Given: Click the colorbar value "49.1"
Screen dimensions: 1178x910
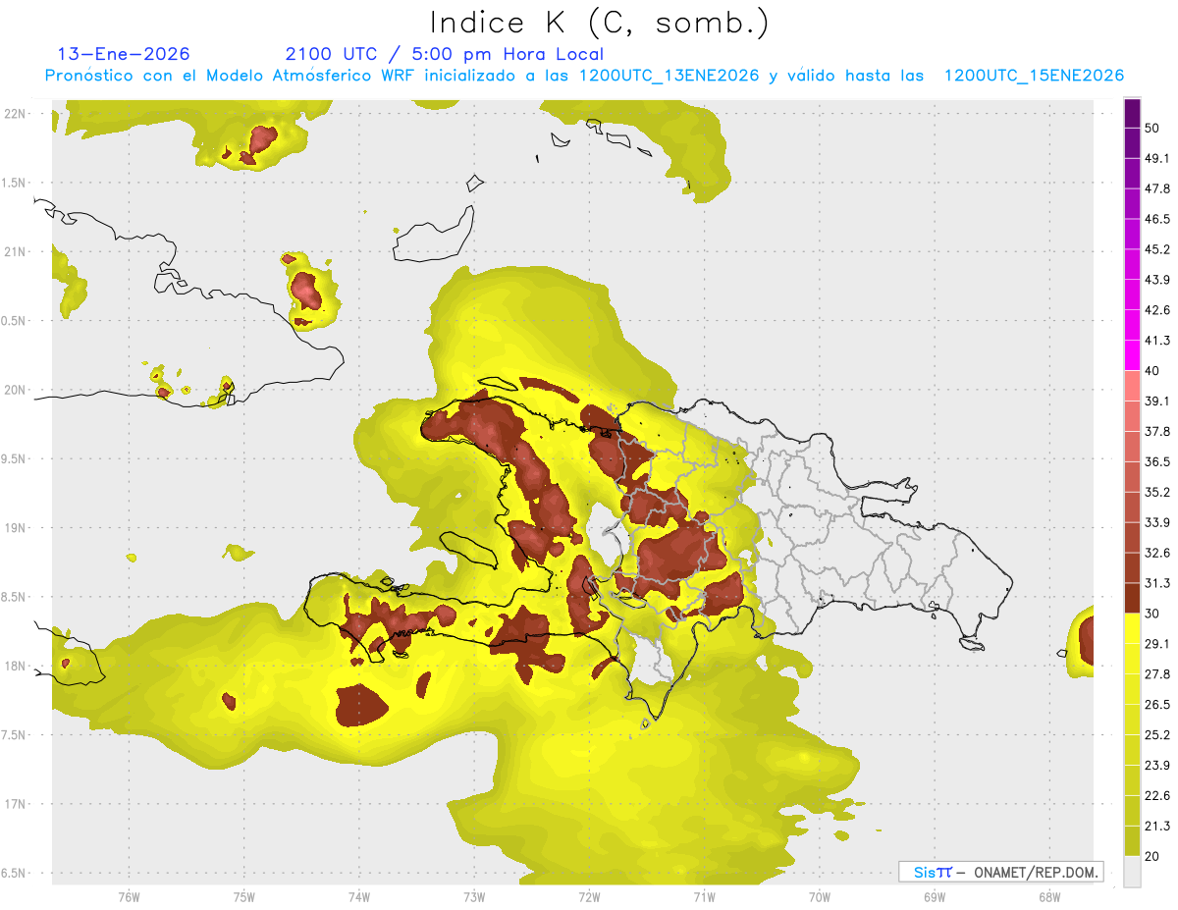Looking at the screenshot, I should (x=1157, y=158).
